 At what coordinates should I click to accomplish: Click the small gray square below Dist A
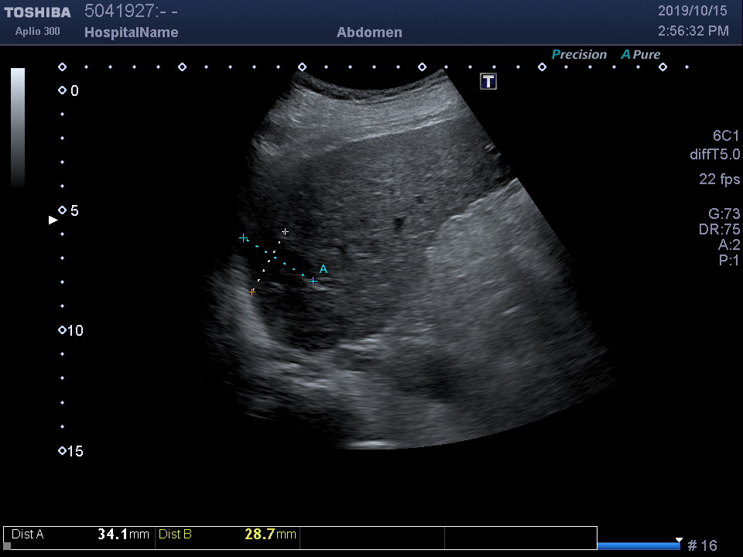tap(7, 546)
